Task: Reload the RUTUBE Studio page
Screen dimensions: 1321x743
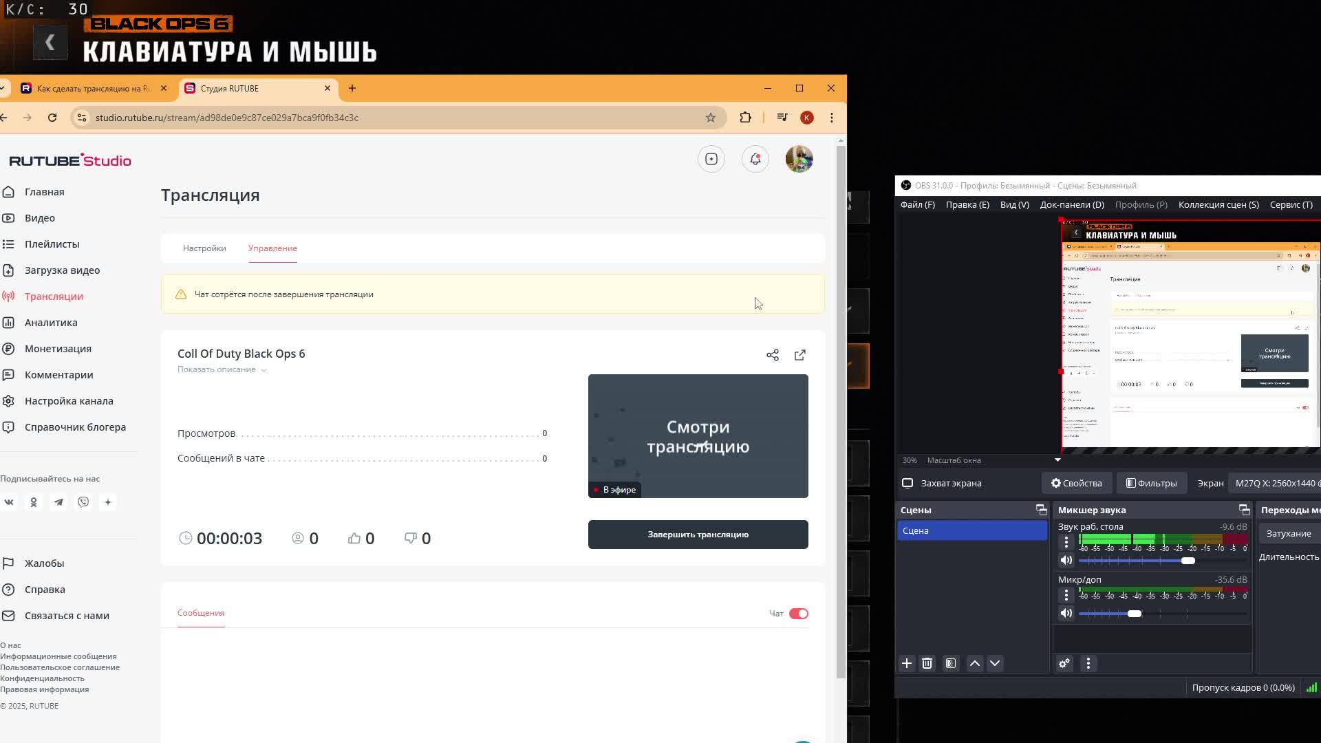Action: (52, 118)
